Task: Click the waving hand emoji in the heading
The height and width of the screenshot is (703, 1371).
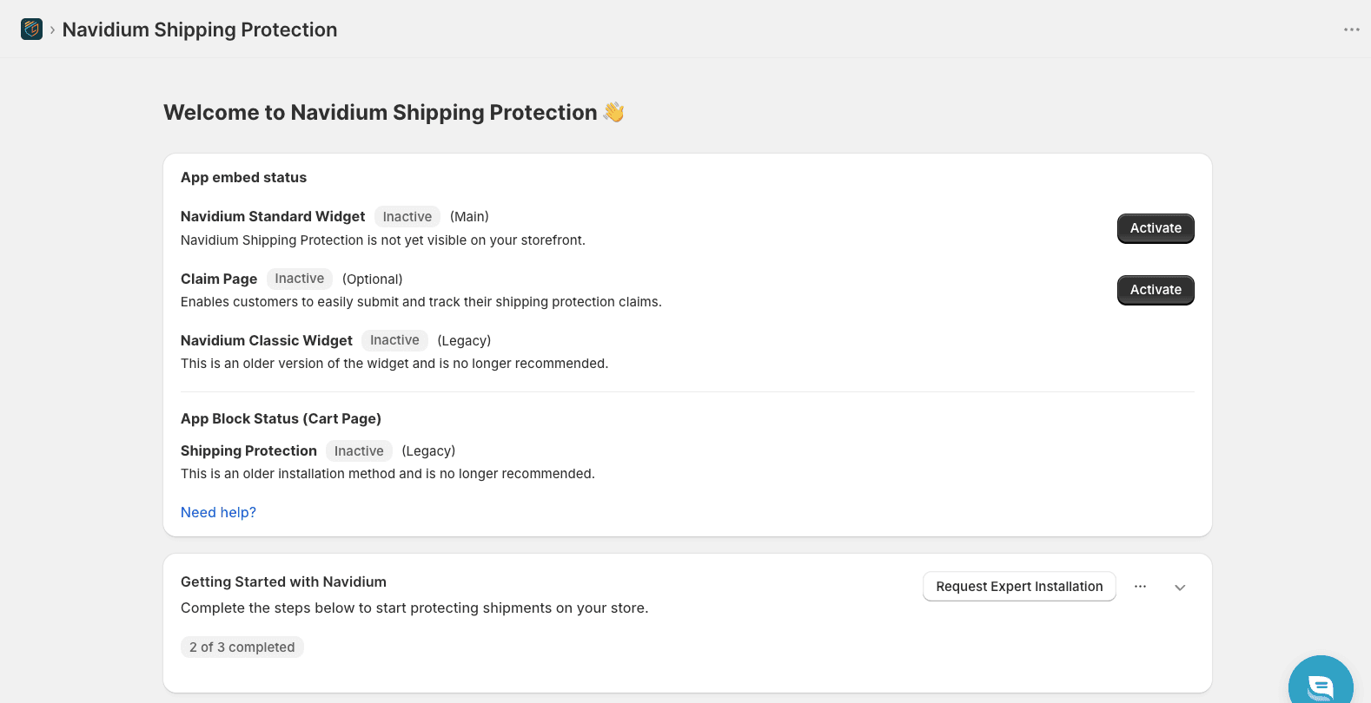Action: 614,112
